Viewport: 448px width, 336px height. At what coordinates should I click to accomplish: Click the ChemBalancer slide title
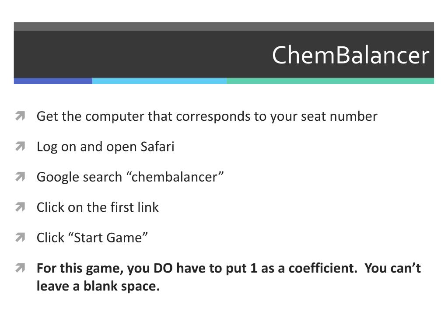click(x=350, y=55)
